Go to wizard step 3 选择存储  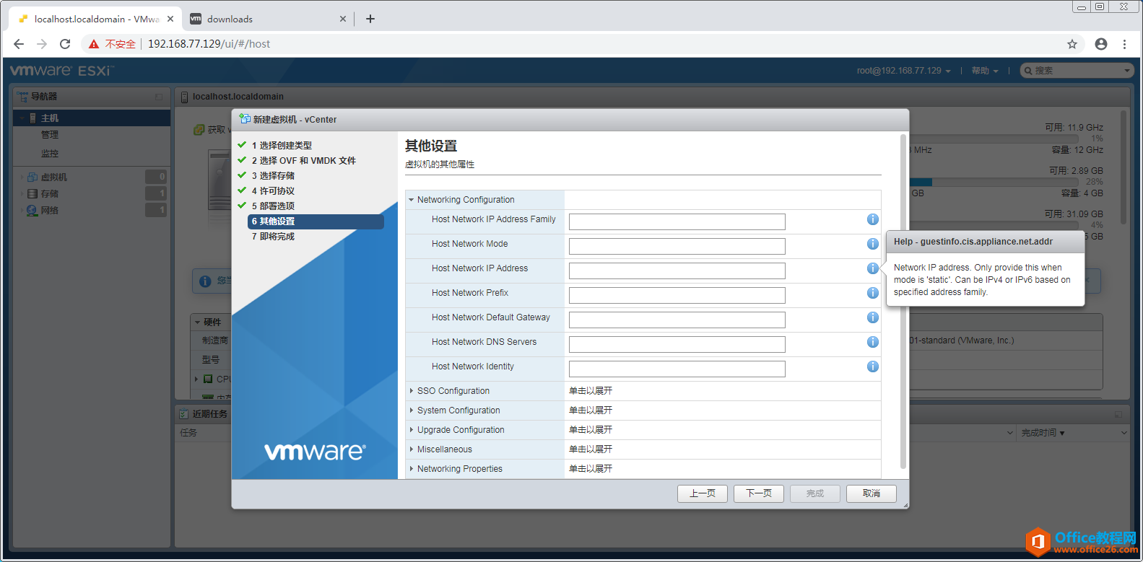[273, 175]
